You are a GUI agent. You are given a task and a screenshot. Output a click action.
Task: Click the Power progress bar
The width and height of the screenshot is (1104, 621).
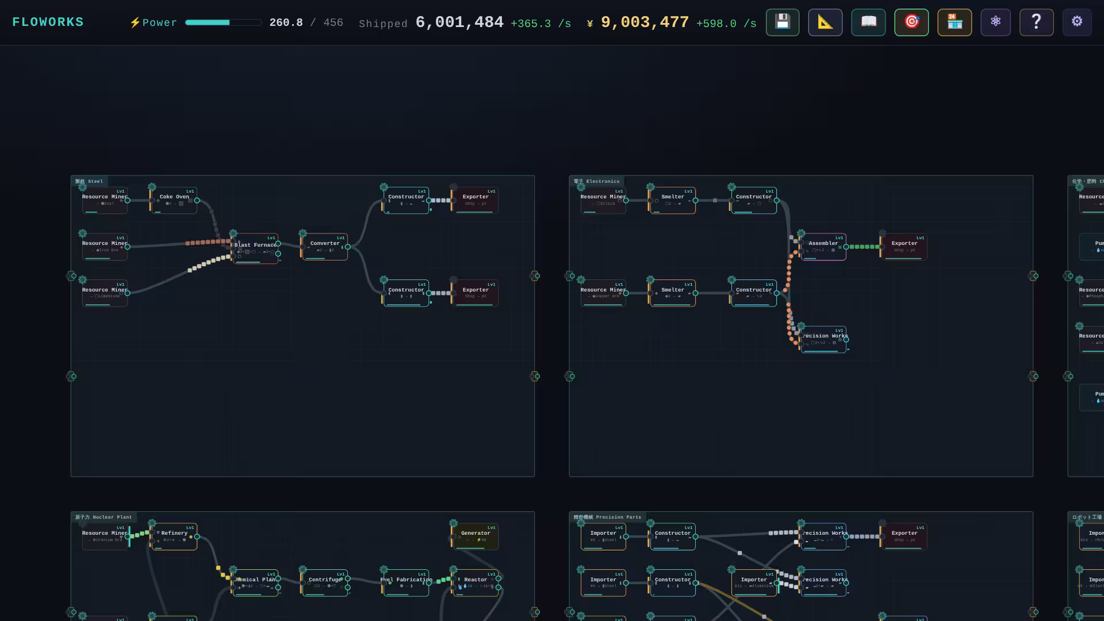click(223, 22)
